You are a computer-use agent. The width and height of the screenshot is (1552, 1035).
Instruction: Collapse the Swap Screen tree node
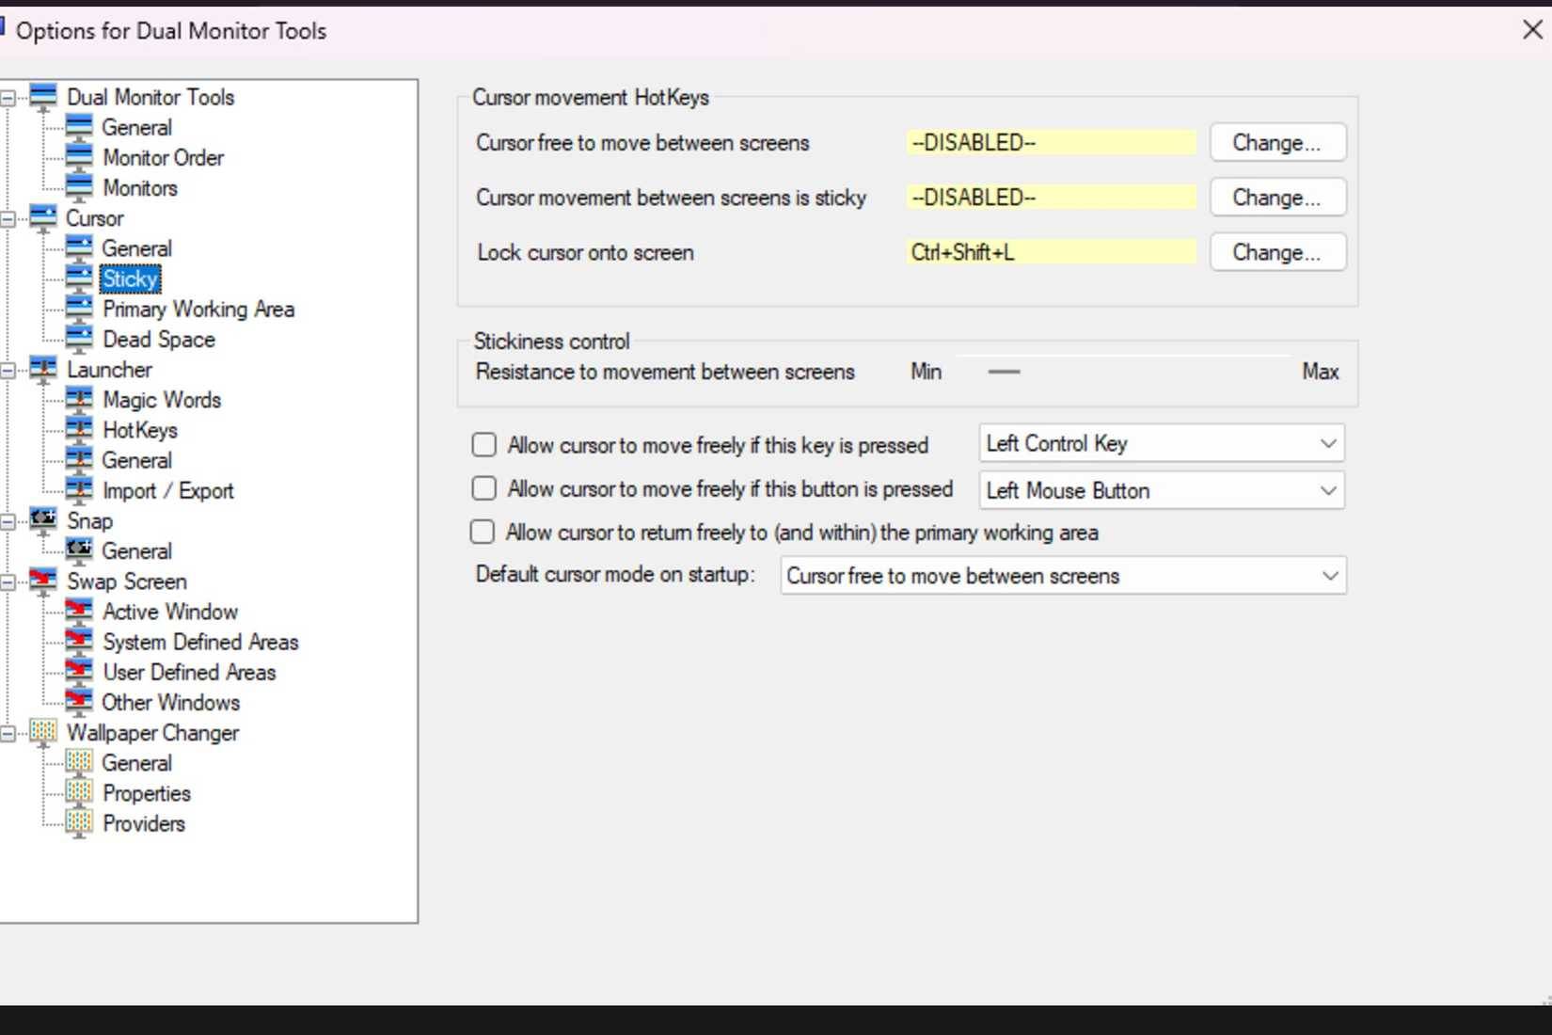[8, 582]
